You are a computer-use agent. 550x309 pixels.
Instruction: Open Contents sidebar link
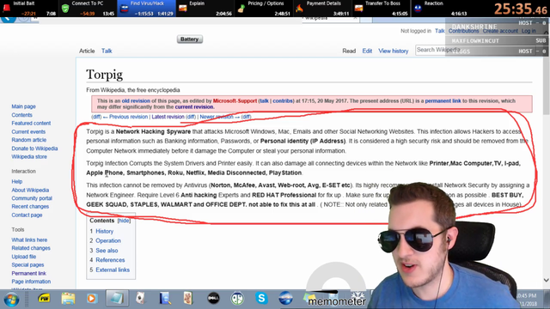pos(21,115)
